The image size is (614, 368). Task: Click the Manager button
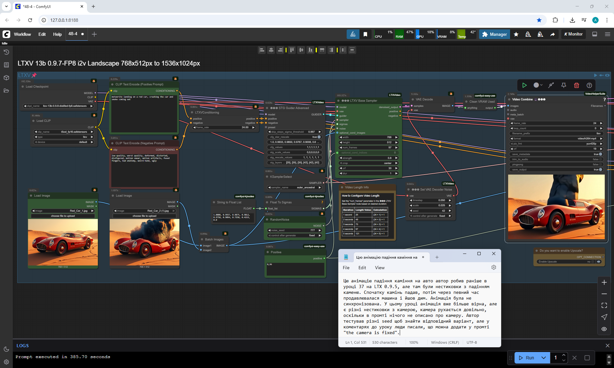[x=494, y=34]
